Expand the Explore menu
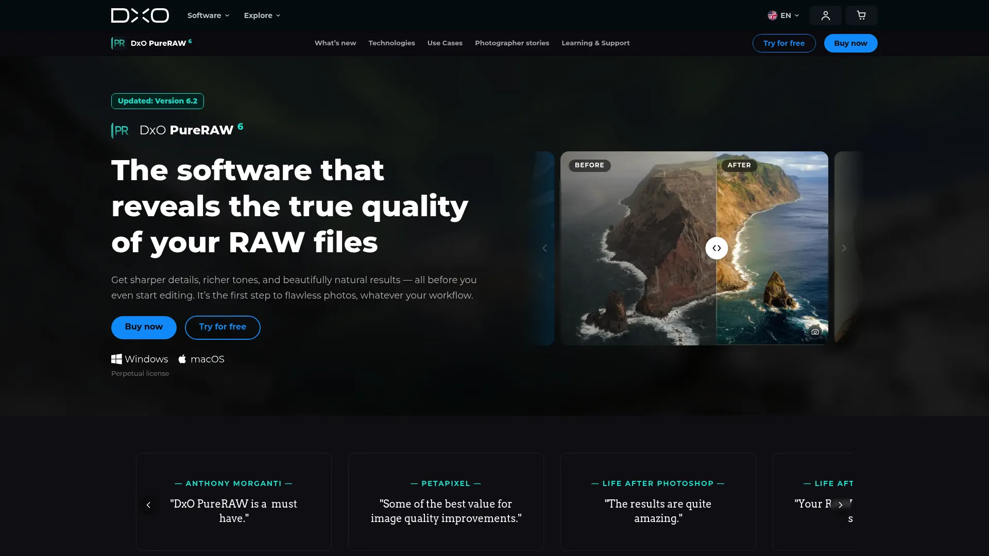 tap(262, 15)
